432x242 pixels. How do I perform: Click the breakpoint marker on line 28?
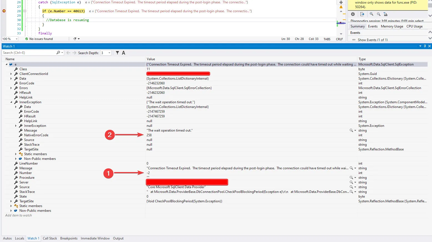point(4,11)
